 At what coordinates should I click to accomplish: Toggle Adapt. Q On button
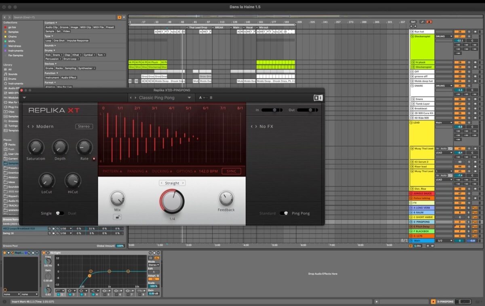[154, 279]
